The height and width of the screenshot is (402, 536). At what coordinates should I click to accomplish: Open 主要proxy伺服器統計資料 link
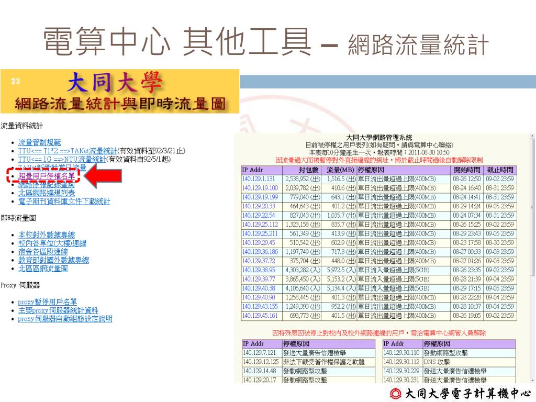click(58, 310)
